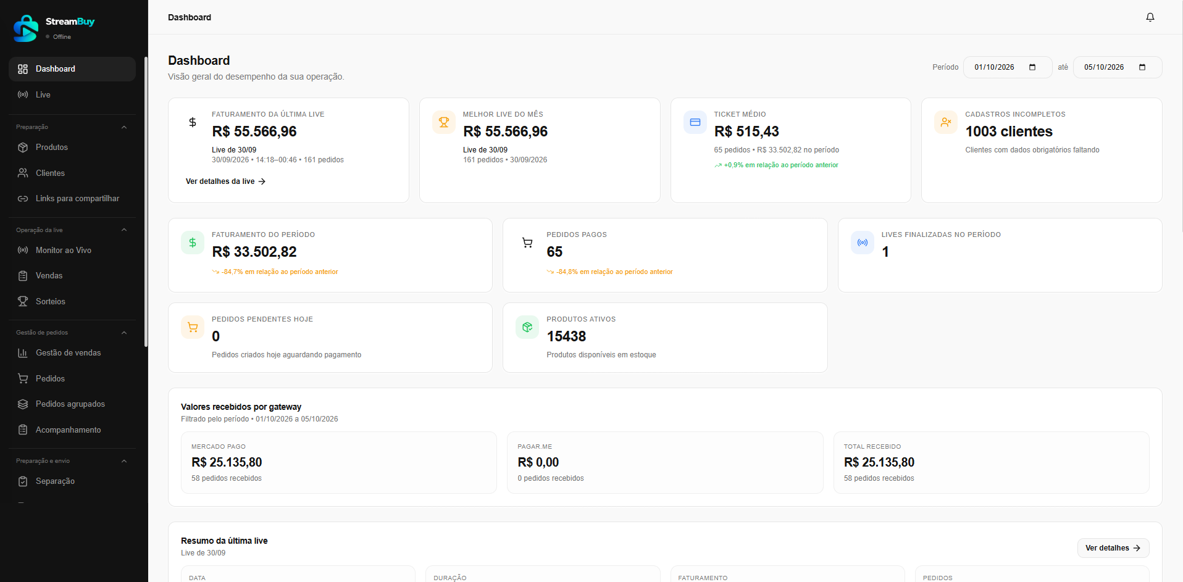Viewport: 1183px width, 582px height.
Task: Click trophy icon in Melhor Live do Mês card
Action: (444, 122)
